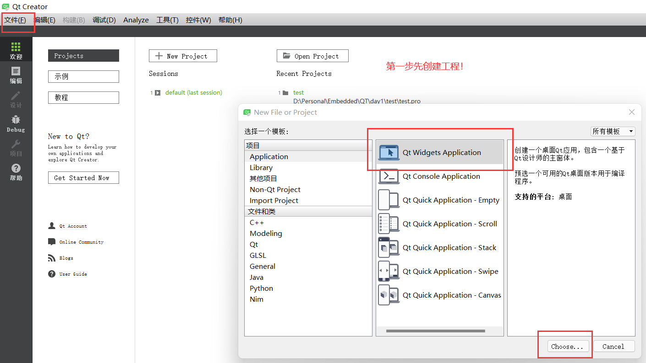The height and width of the screenshot is (363, 646).
Task: Click the Qt Quick Application - Canvas icon
Action: point(389,295)
